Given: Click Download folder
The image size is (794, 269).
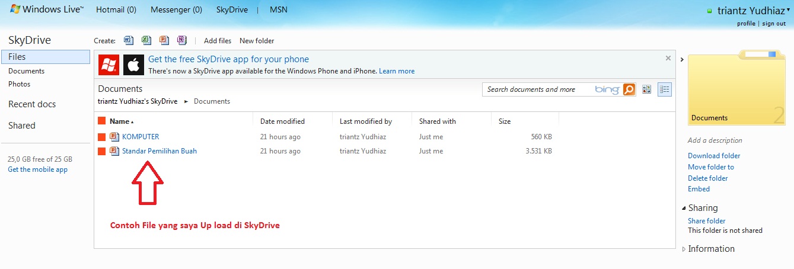Looking at the screenshot, I should click(x=714, y=156).
